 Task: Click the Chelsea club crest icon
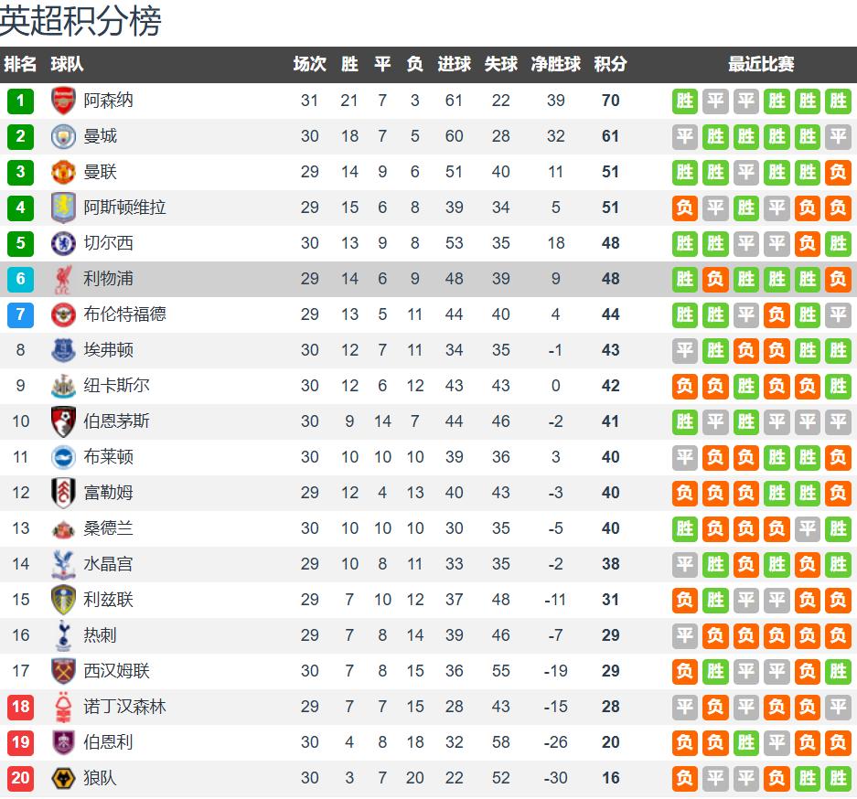(63, 243)
